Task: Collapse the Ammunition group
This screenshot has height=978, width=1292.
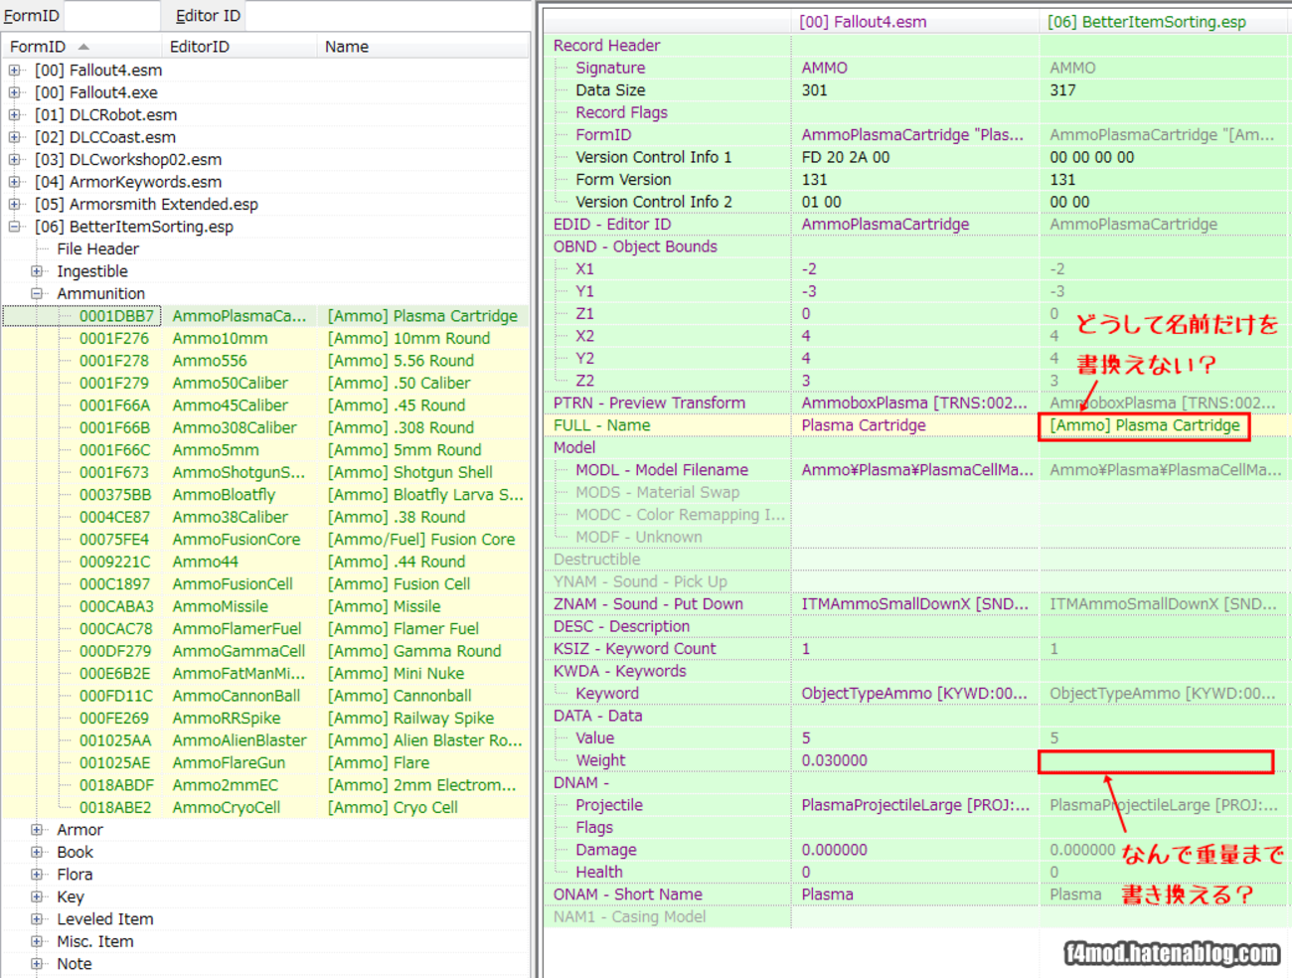Action: point(37,294)
